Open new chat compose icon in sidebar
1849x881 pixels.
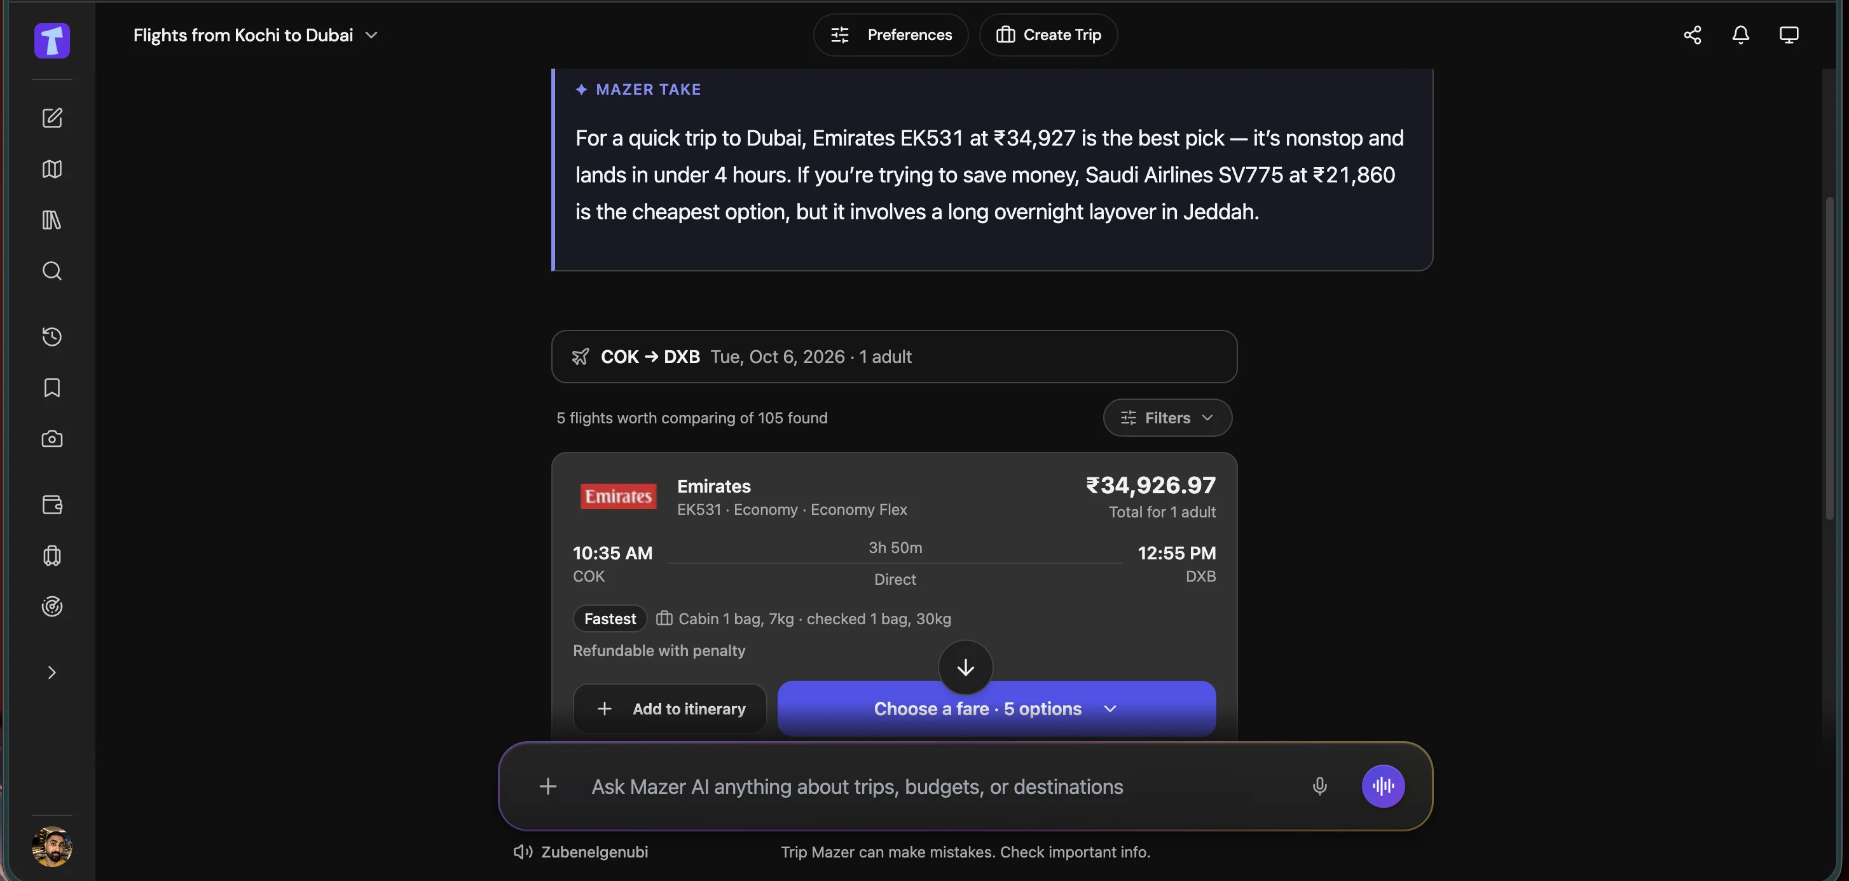[x=52, y=118]
